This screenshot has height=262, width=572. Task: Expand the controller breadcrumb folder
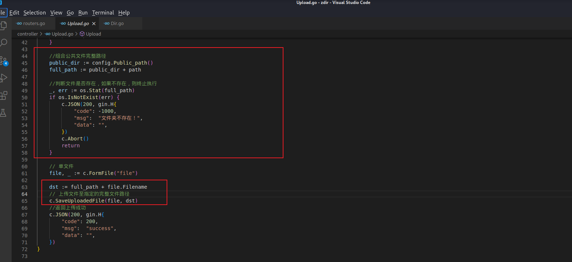pyautogui.click(x=28, y=34)
